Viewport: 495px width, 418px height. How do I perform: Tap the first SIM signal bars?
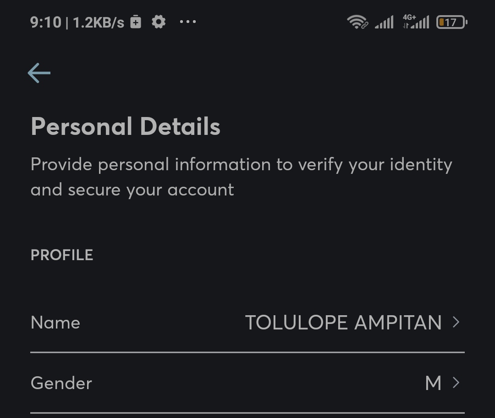click(384, 22)
